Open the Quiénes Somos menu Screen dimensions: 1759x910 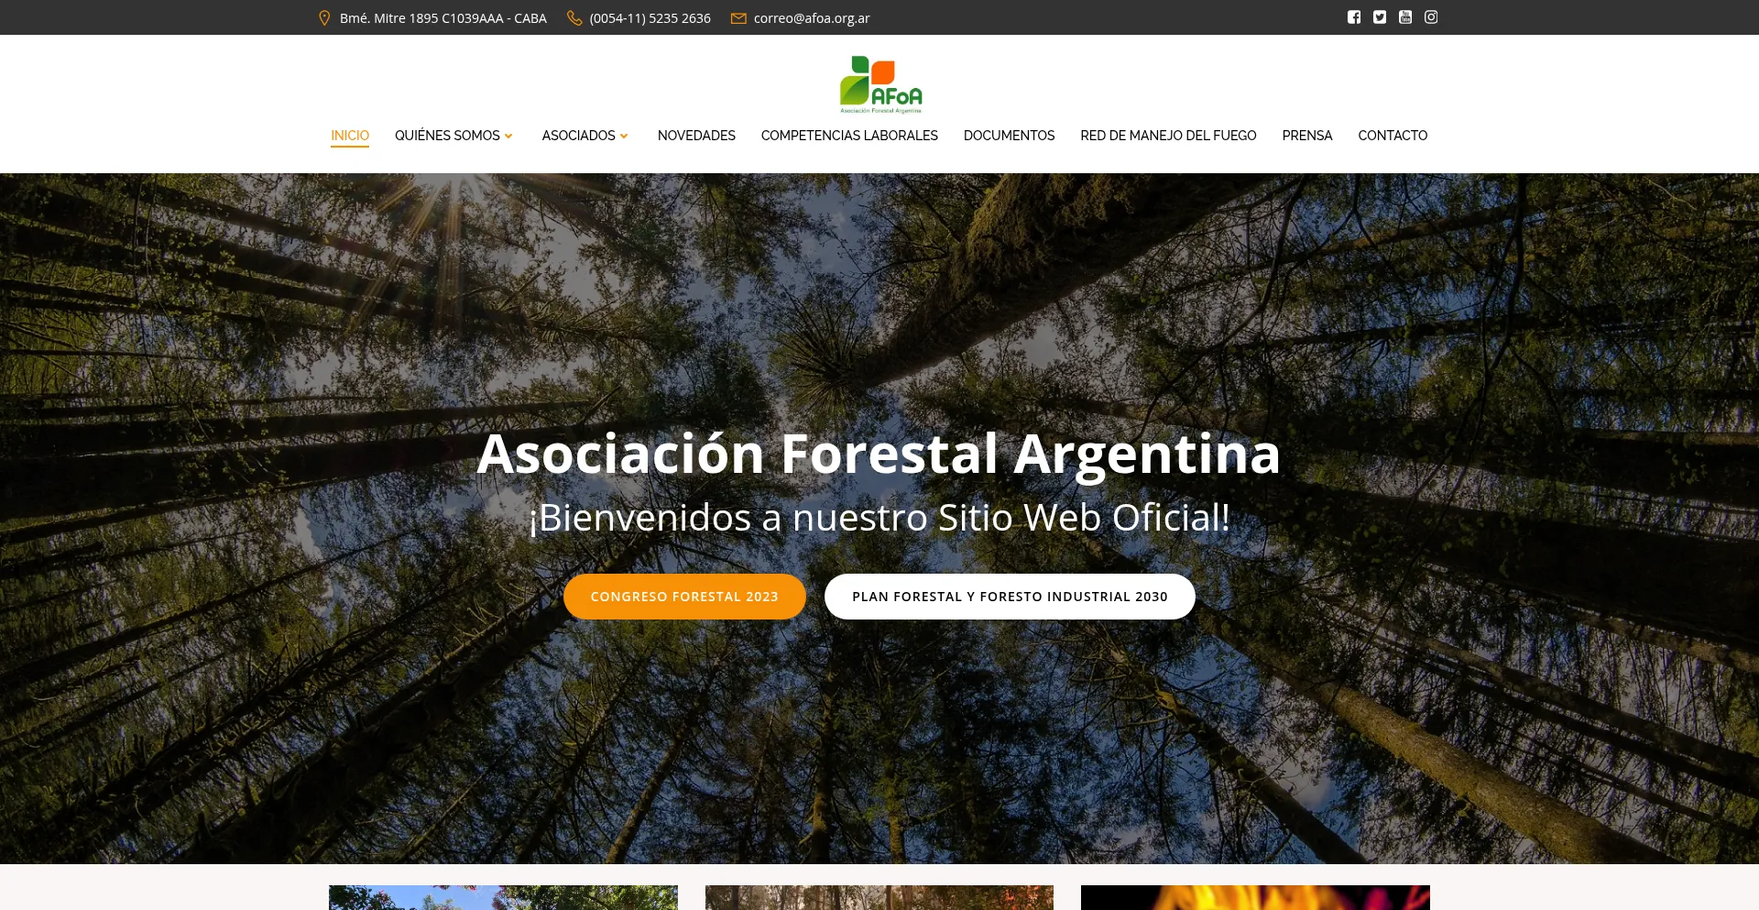pyautogui.click(x=447, y=136)
